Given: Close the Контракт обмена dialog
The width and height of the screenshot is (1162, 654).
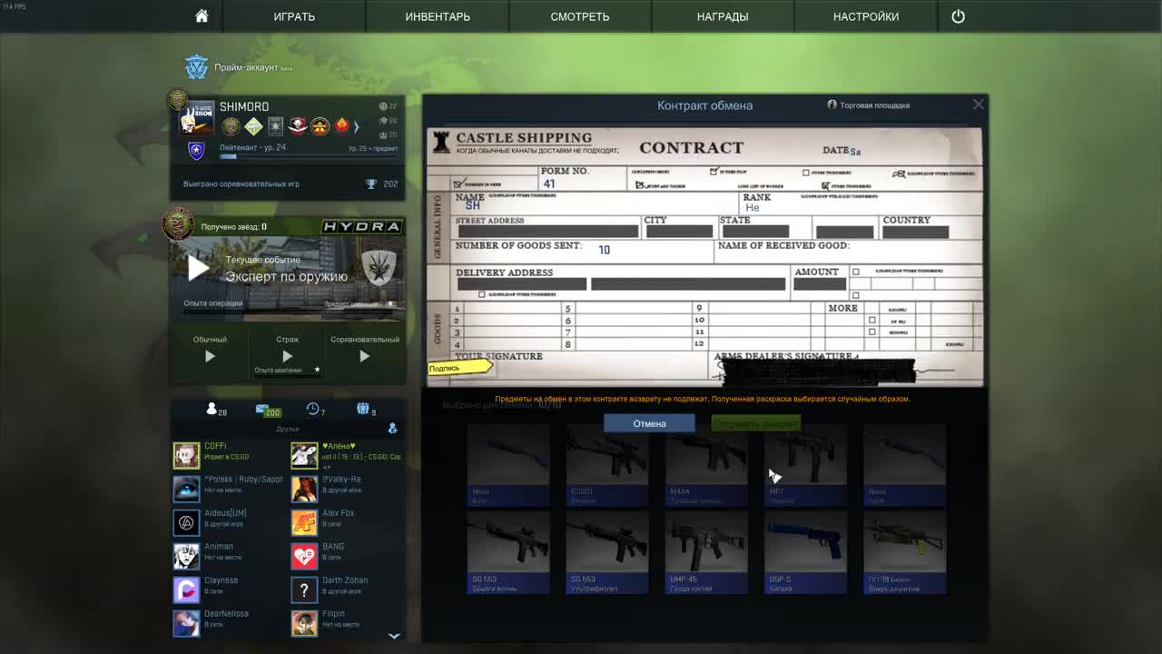Looking at the screenshot, I should (x=978, y=104).
